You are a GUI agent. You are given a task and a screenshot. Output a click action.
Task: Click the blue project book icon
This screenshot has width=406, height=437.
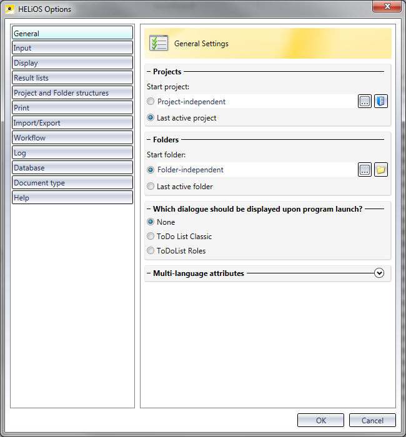(380, 101)
